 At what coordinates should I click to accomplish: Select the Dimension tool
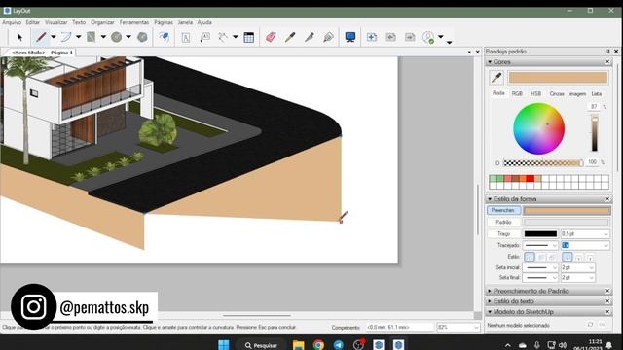pos(223,37)
